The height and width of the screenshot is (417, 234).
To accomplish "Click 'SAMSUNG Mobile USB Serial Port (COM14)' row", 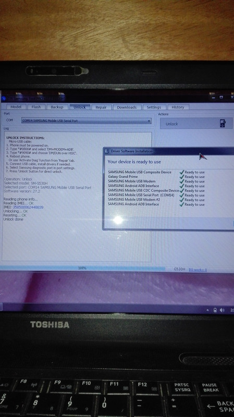I will pos(156,195).
